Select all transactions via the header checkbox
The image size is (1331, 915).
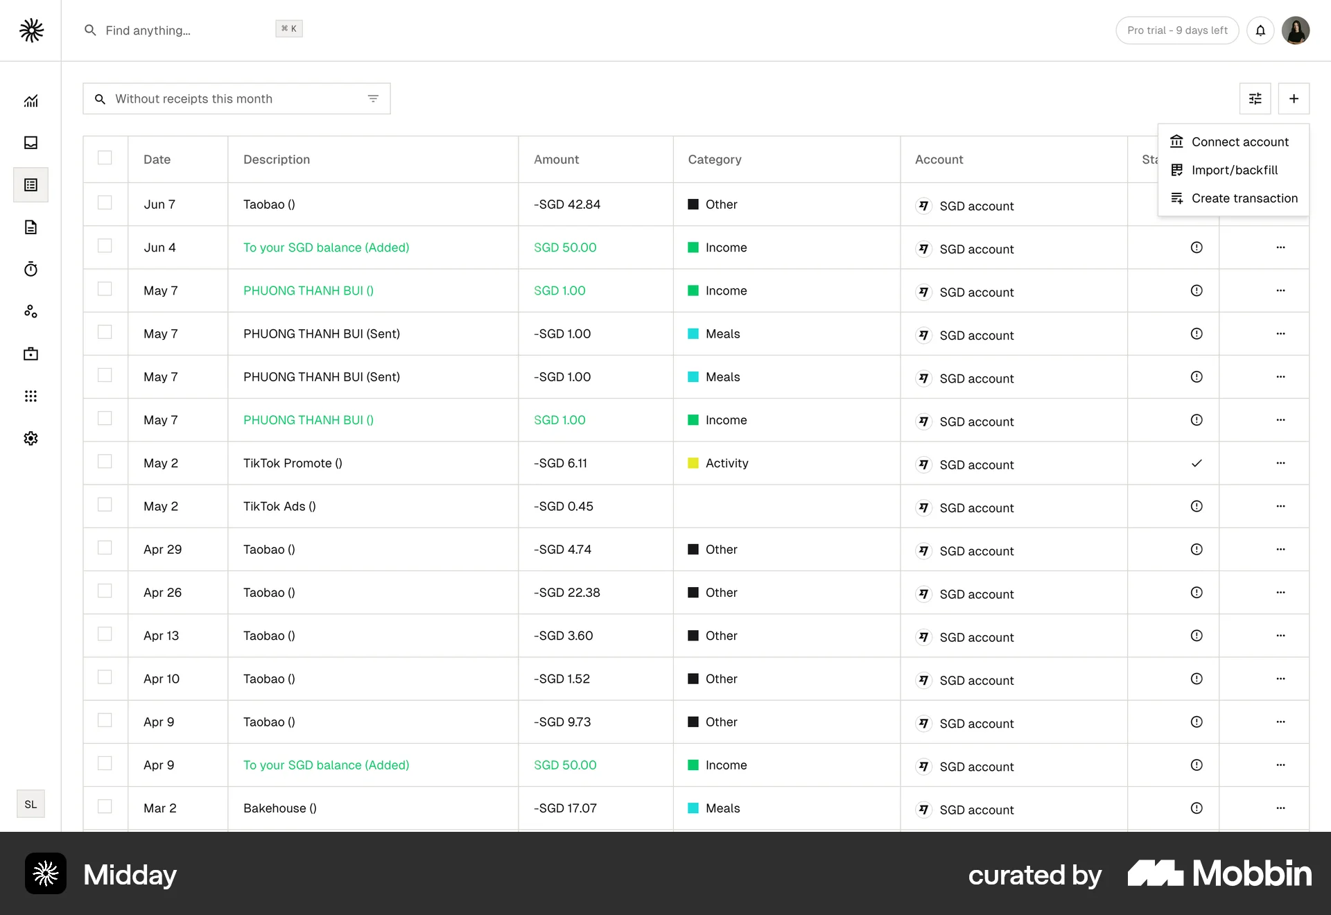[105, 158]
